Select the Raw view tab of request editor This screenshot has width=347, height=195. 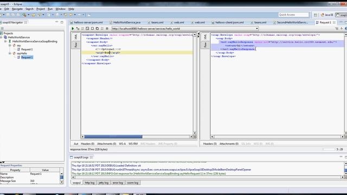point(76,45)
